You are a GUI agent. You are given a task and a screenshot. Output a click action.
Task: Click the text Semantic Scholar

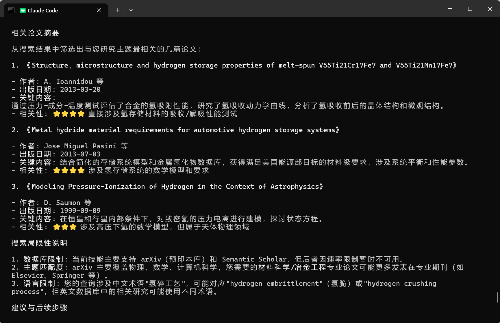254,259
